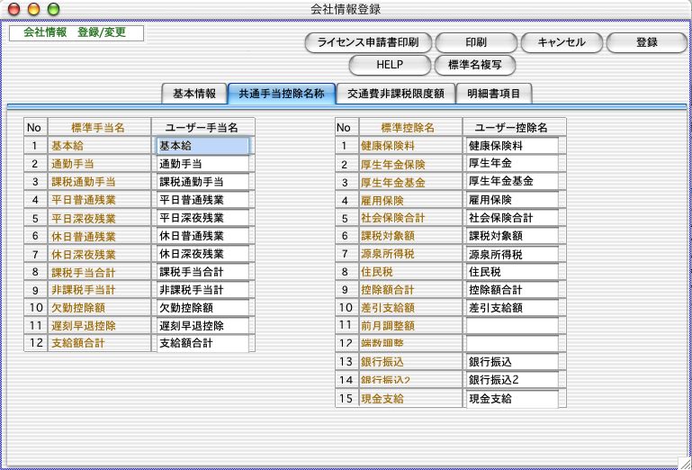This screenshot has width=692, height=470.
Task: Select the empty 前月調整額 user deduction field
Action: pos(511,325)
